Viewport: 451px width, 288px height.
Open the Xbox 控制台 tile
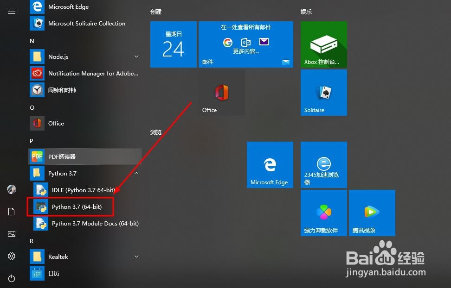[324, 44]
